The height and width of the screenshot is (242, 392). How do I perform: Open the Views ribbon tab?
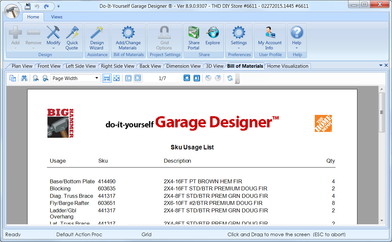tap(57, 17)
